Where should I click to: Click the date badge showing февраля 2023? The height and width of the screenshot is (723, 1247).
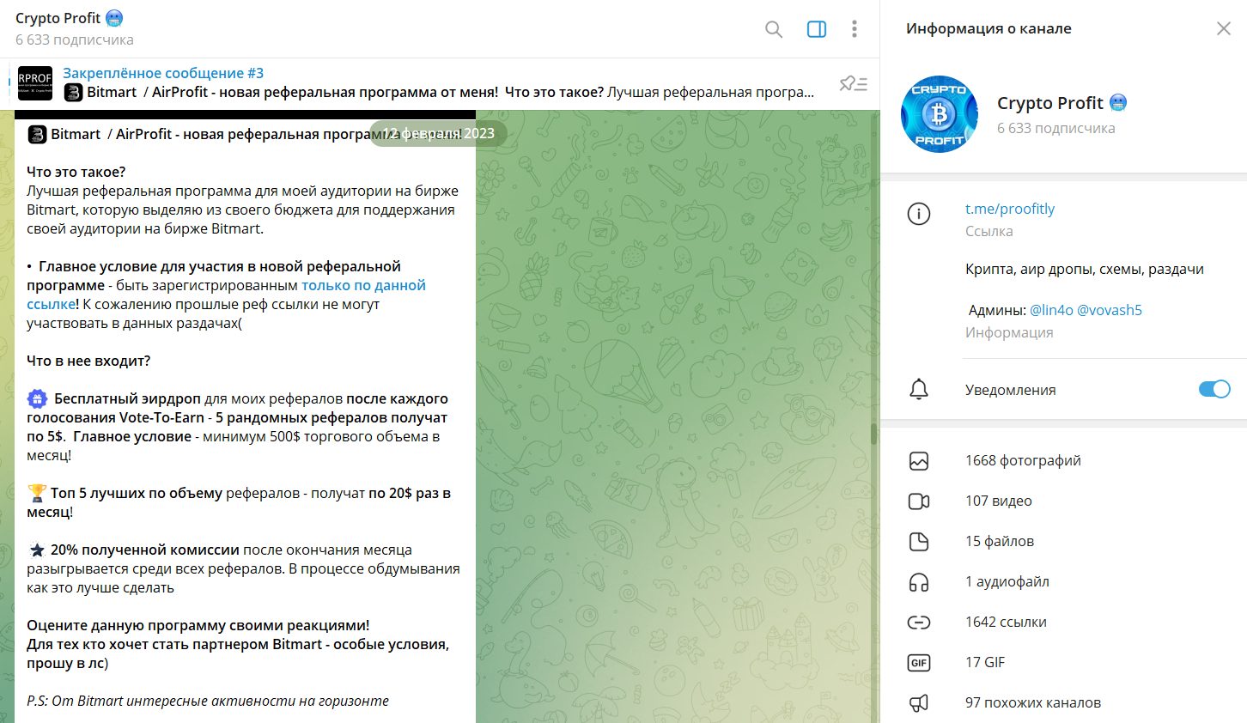(437, 133)
